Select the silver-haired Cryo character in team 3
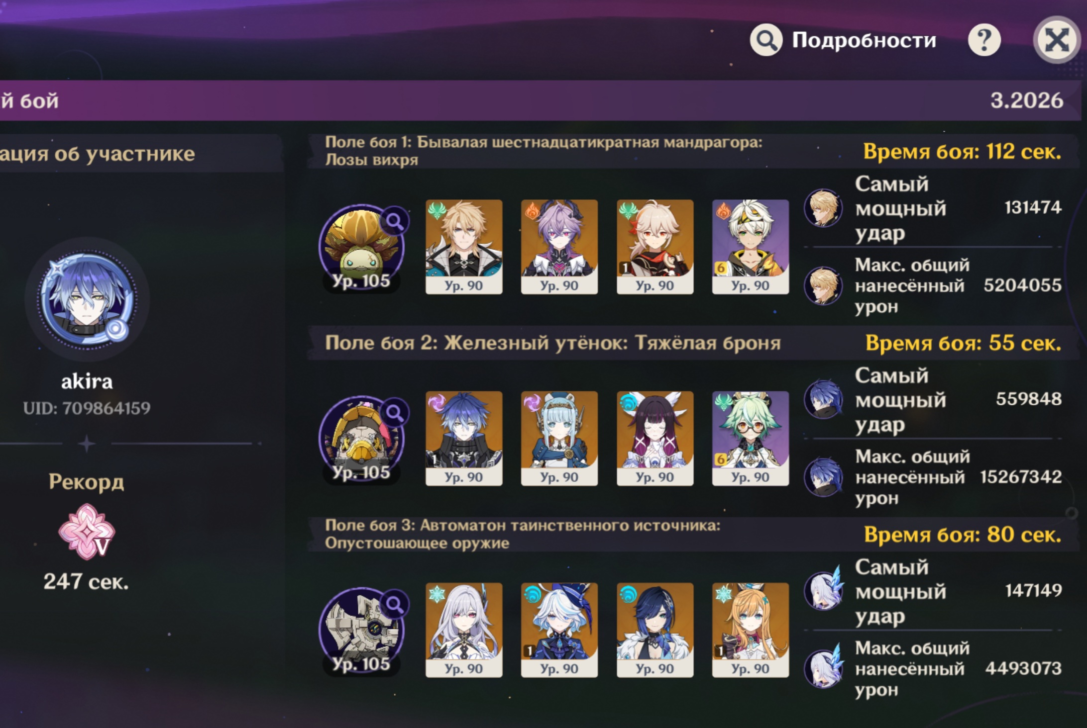This screenshot has width=1087, height=728. tap(464, 630)
